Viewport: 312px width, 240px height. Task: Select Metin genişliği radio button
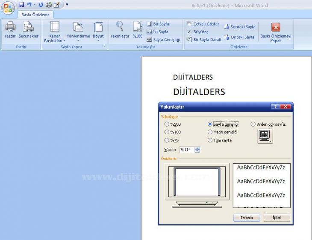[x=210, y=132]
